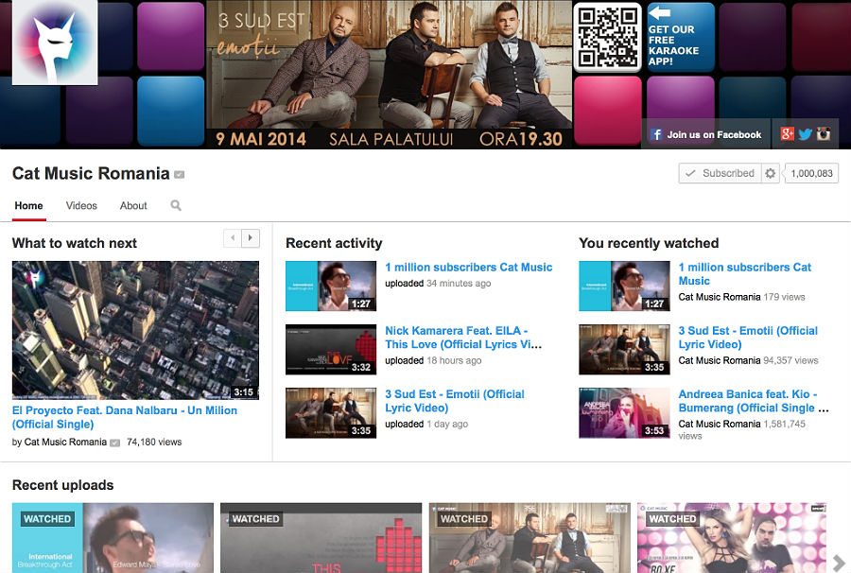The image size is (851, 573).
Task: Click the Recent activity heading
Action: coord(334,243)
